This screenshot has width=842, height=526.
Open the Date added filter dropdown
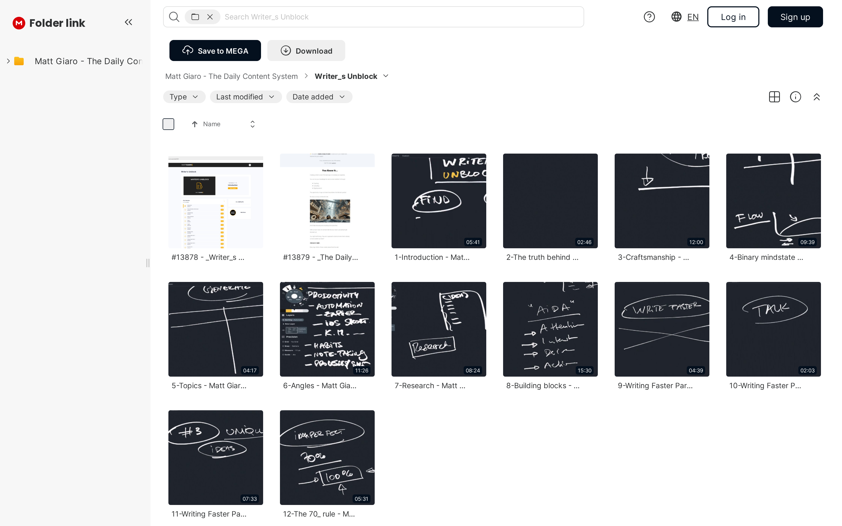tap(319, 97)
